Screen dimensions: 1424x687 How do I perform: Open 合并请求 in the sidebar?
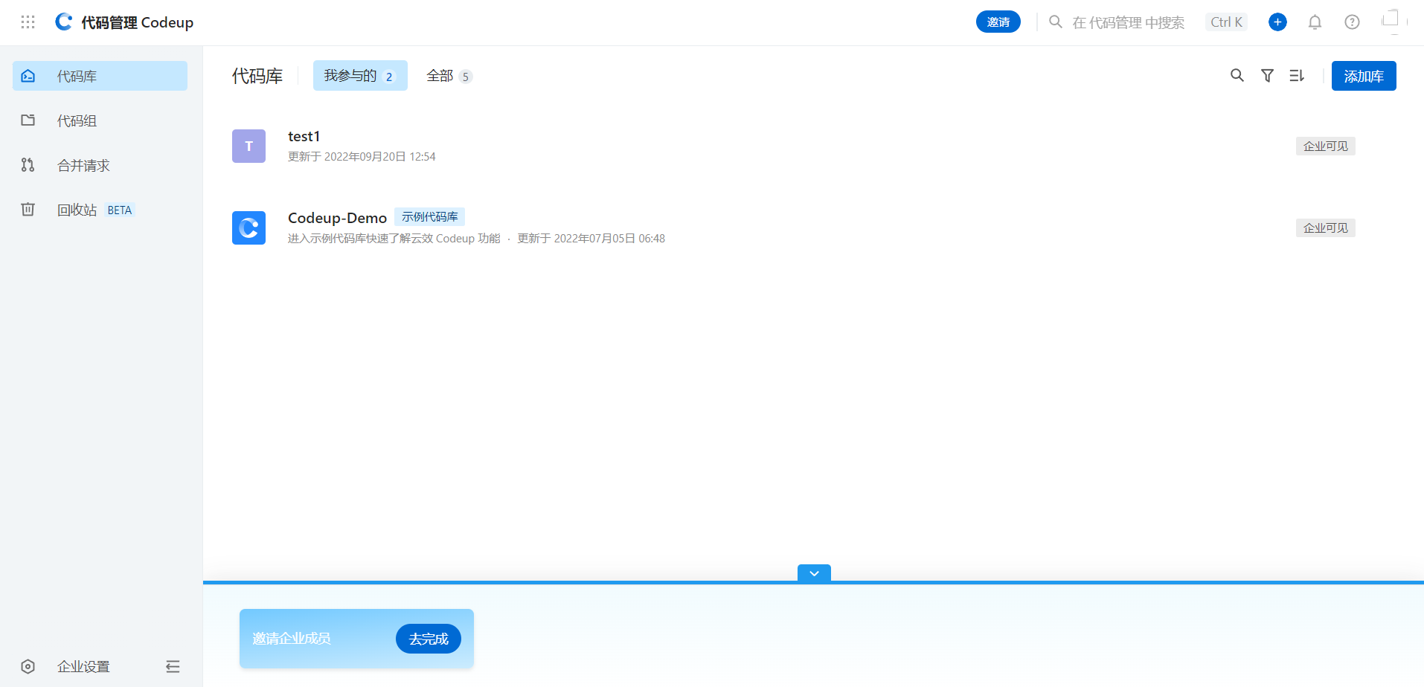pyautogui.click(x=100, y=165)
